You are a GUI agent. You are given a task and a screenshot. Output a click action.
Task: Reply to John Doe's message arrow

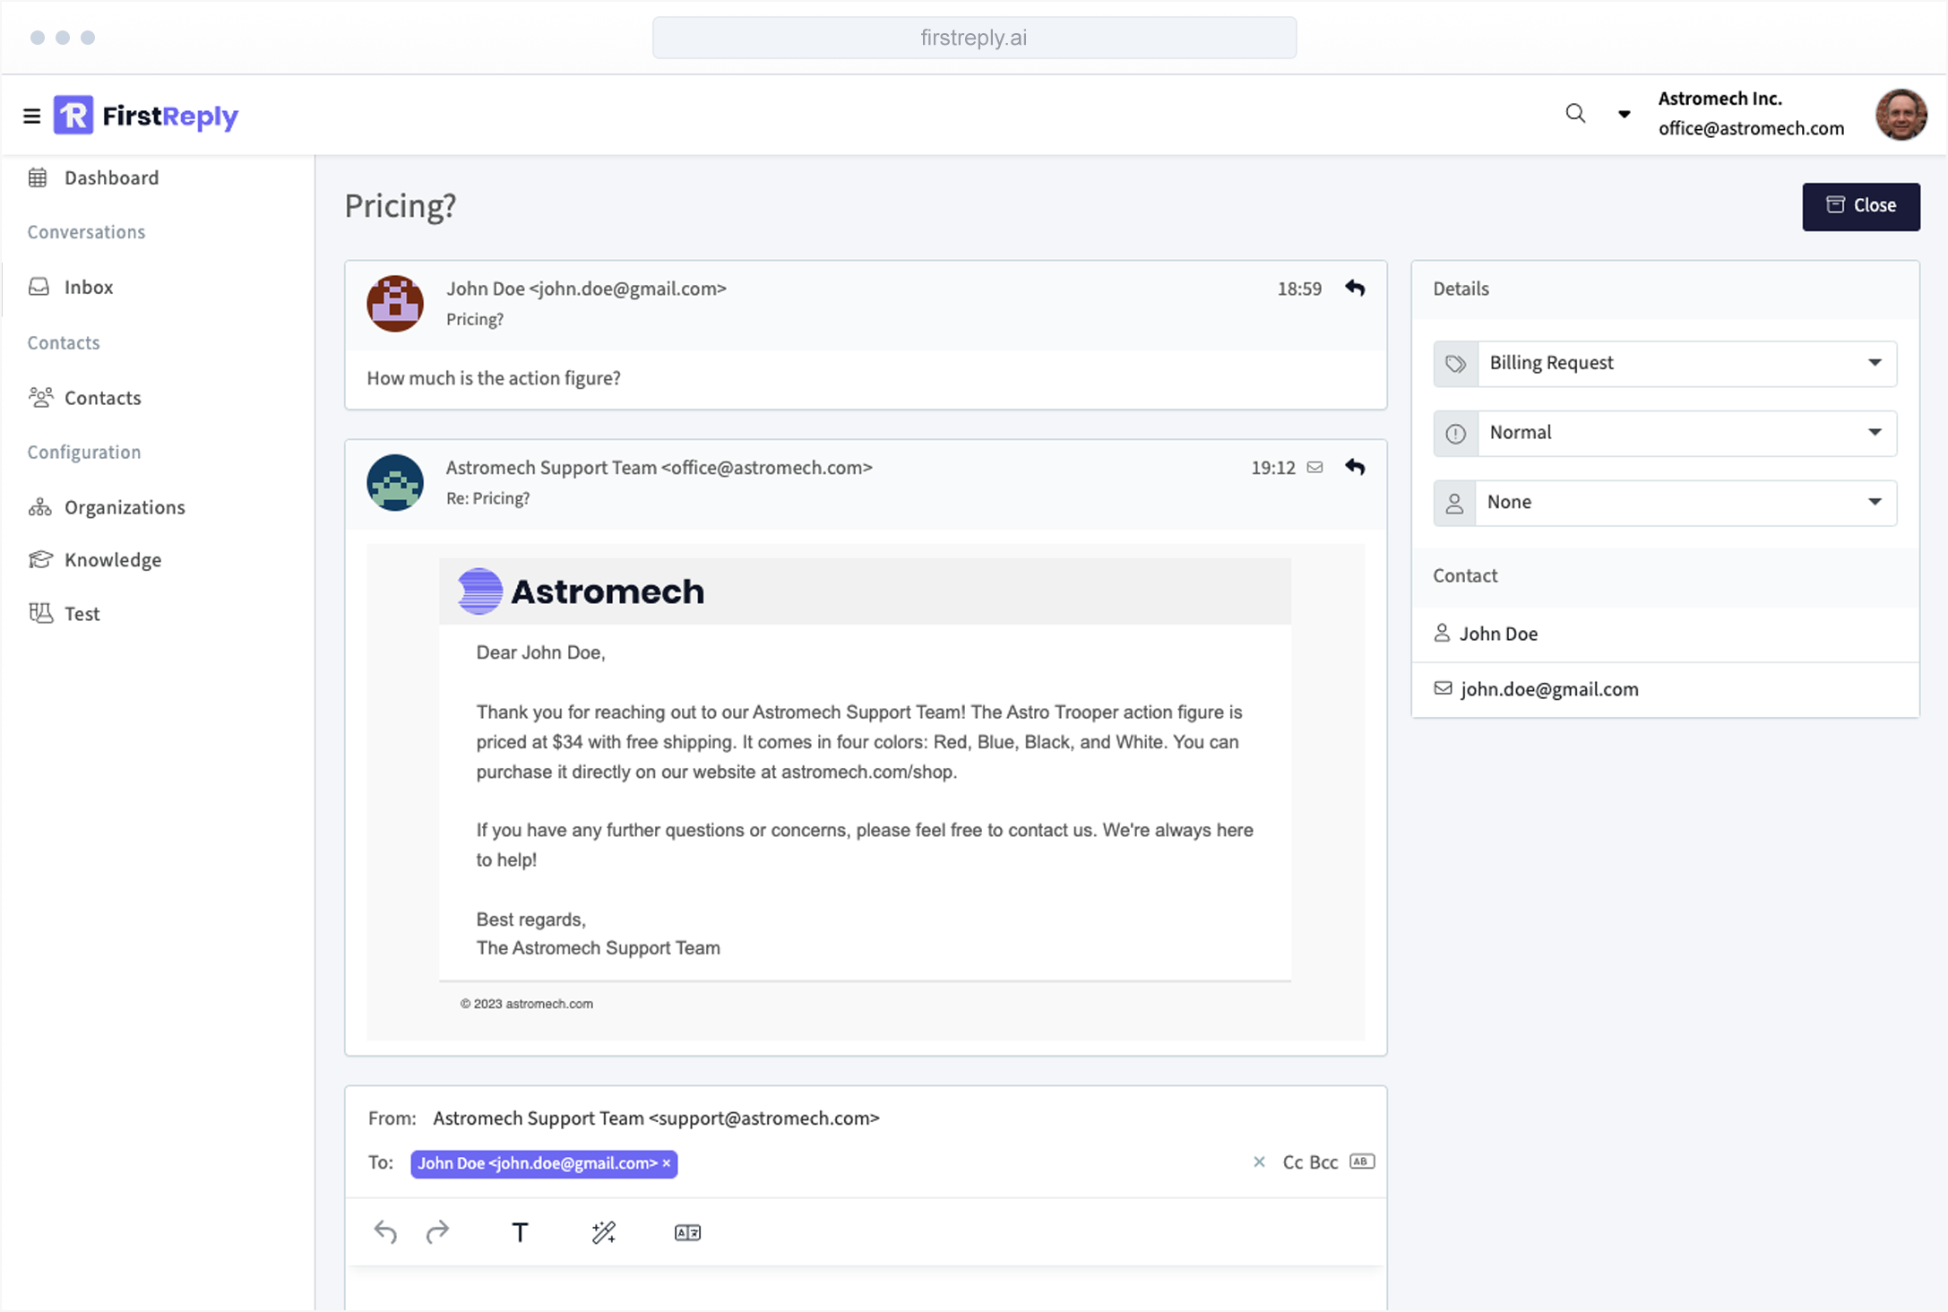[x=1355, y=289]
